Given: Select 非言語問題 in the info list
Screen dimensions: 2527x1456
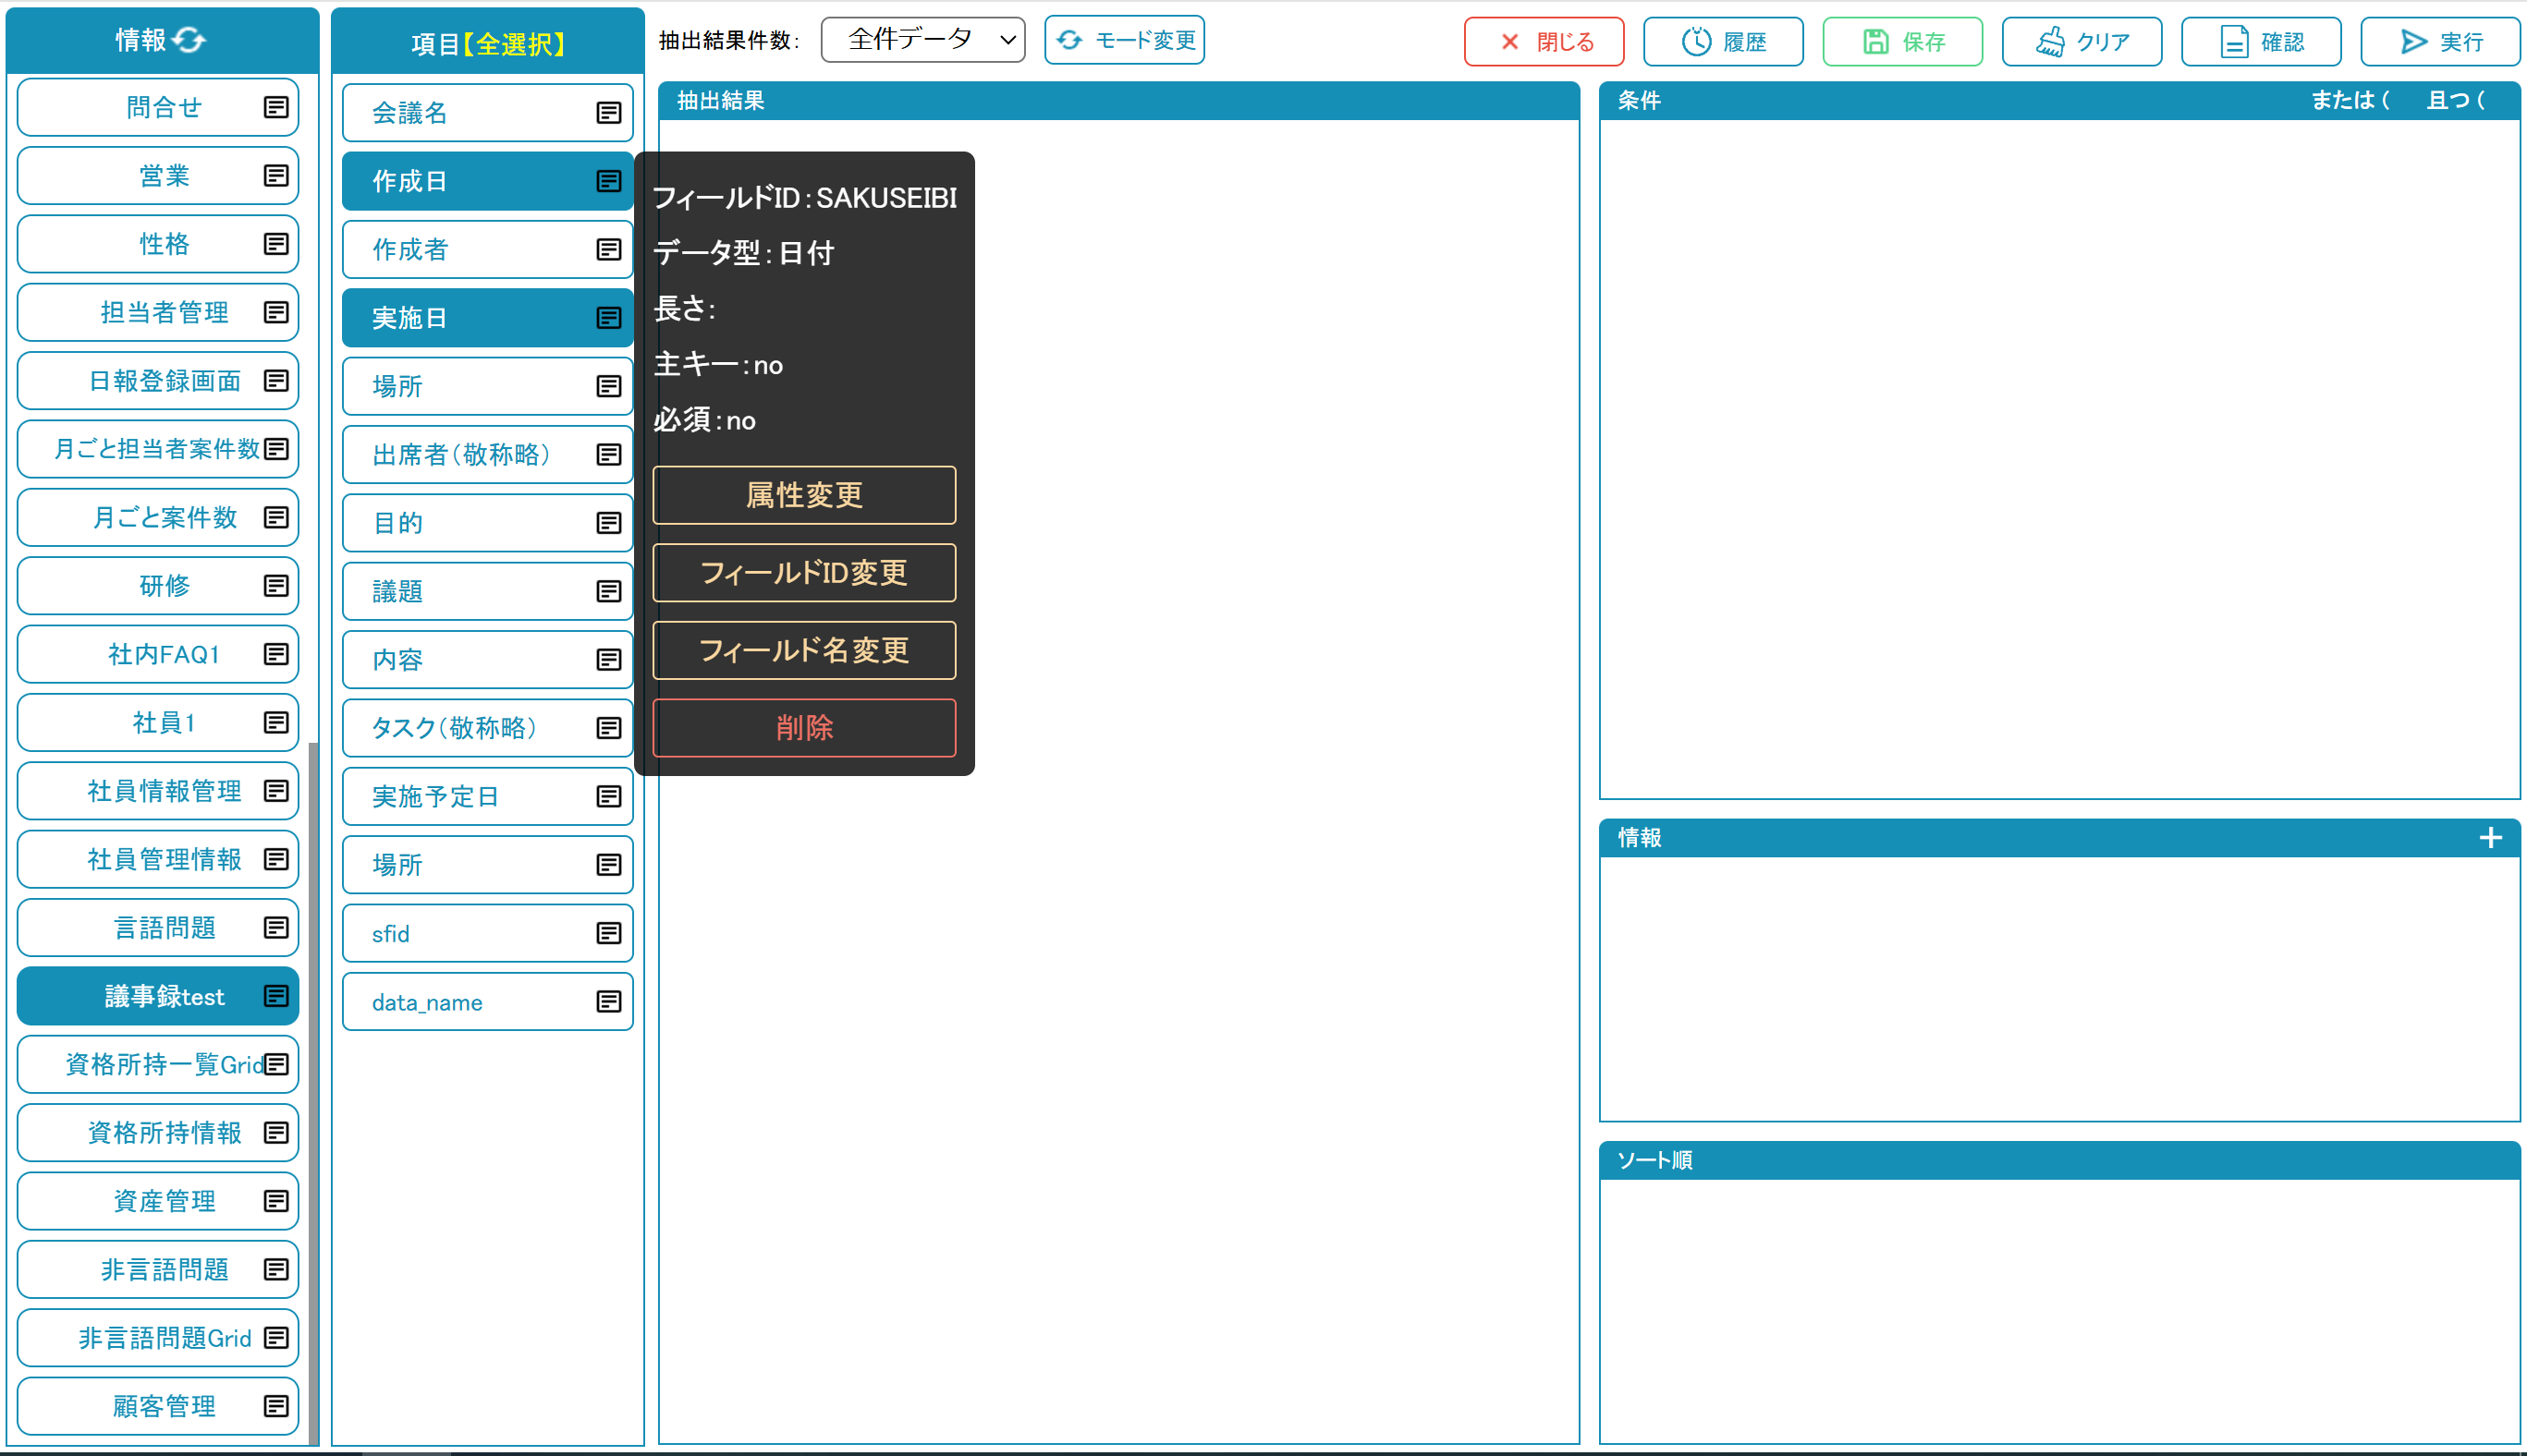Looking at the screenshot, I should point(158,1270).
